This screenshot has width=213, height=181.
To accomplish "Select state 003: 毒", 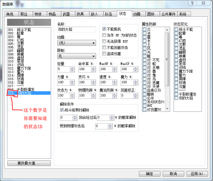I will click(29, 37).
